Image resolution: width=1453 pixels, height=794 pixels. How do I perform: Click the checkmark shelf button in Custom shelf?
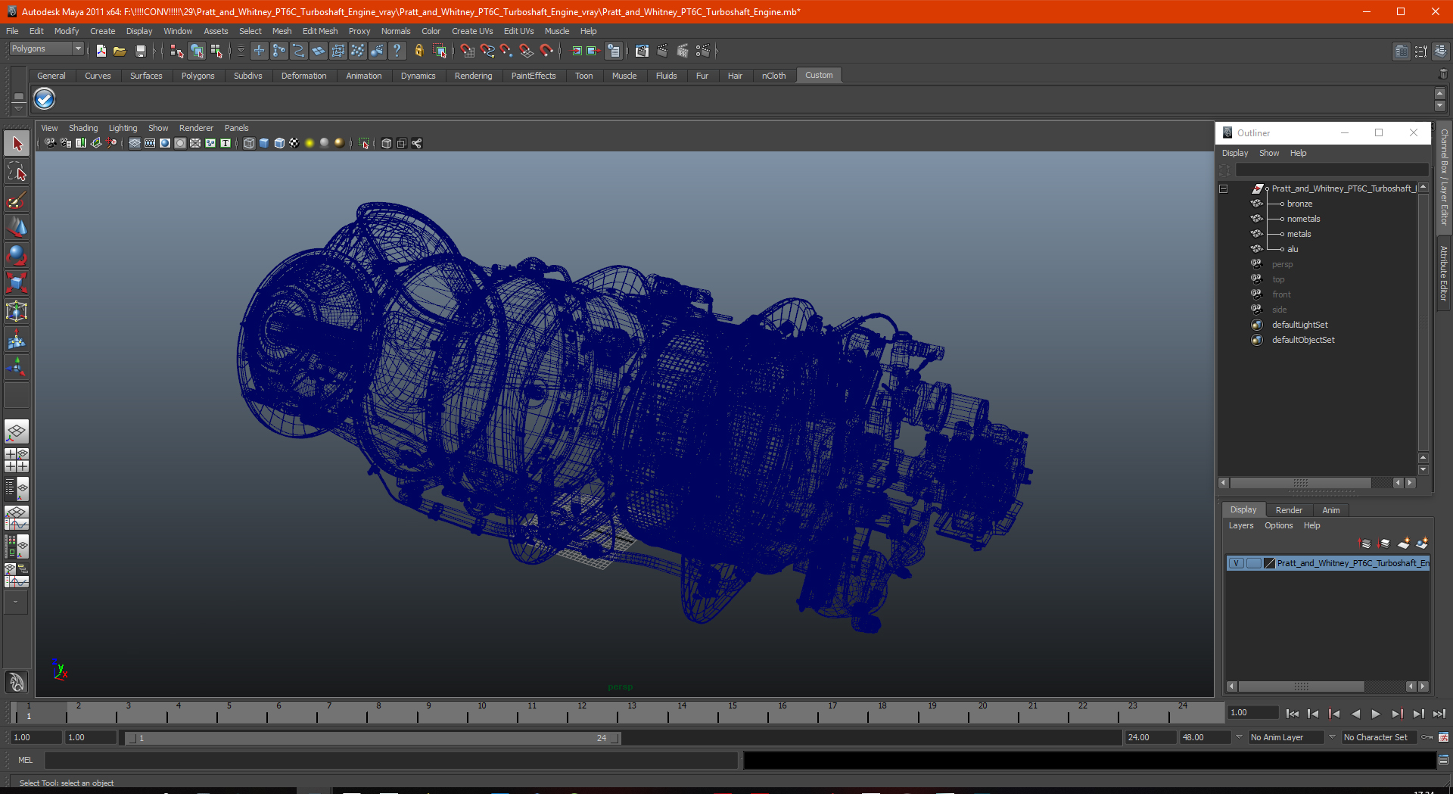pyautogui.click(x=45, y=99)
